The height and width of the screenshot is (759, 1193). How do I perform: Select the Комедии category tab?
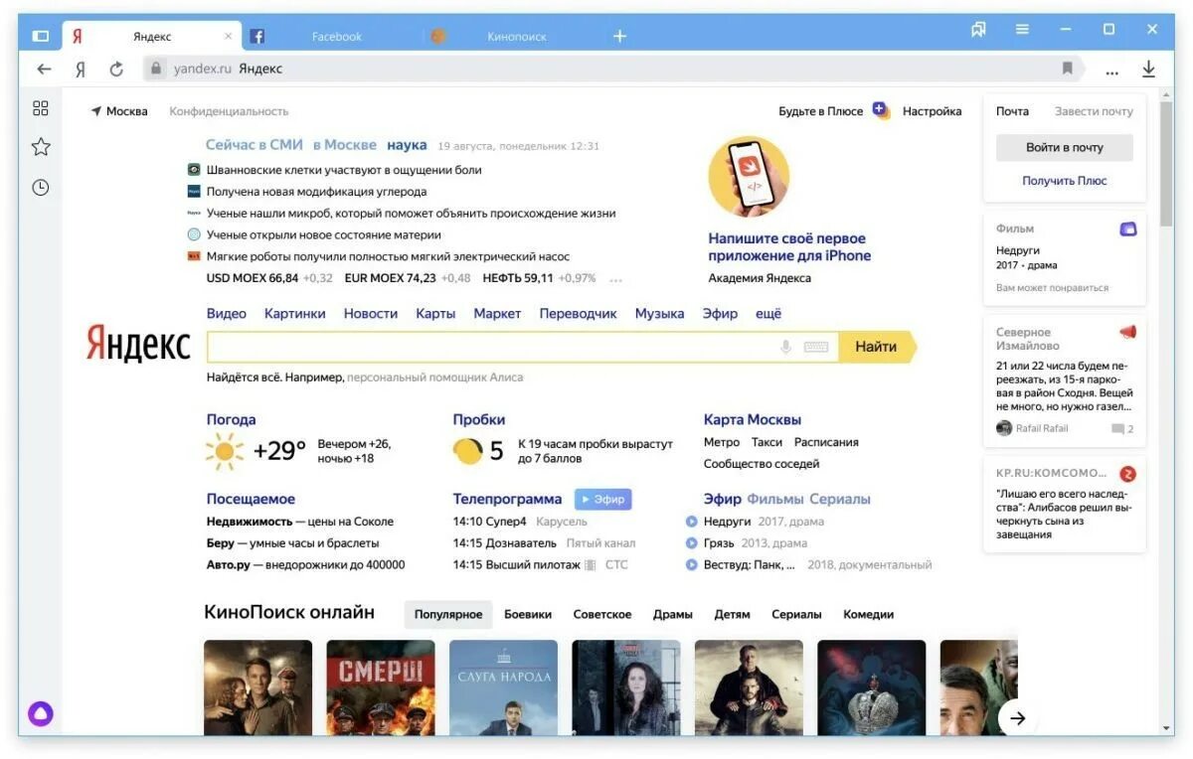(x=869, y=614)
